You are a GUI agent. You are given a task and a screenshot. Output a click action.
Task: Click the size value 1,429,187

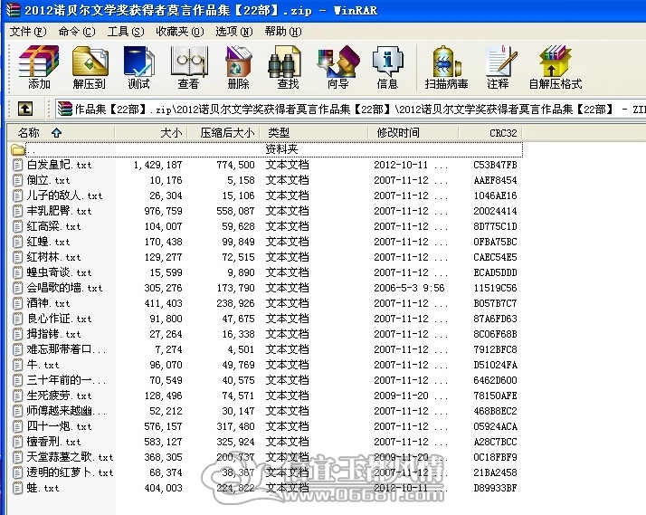pos(157,166)
